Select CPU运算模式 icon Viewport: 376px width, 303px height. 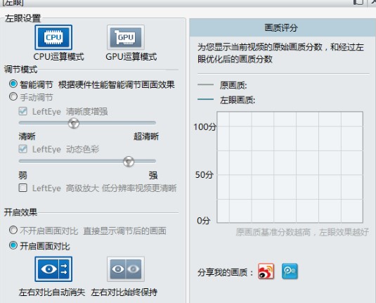tap(53, 37)
